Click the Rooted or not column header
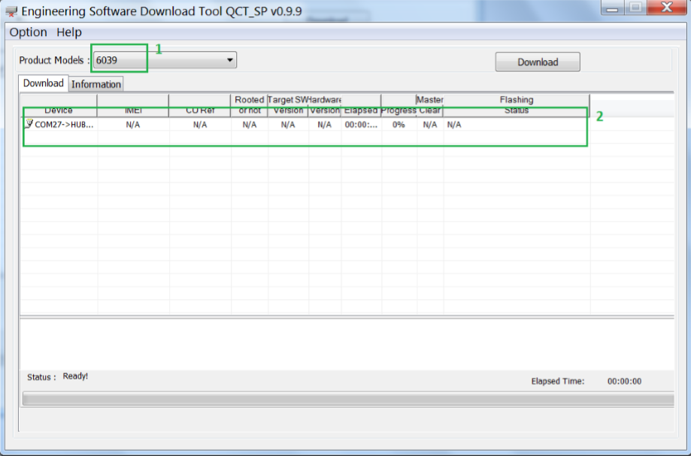The image size is (691, 456). pos(250,105)
